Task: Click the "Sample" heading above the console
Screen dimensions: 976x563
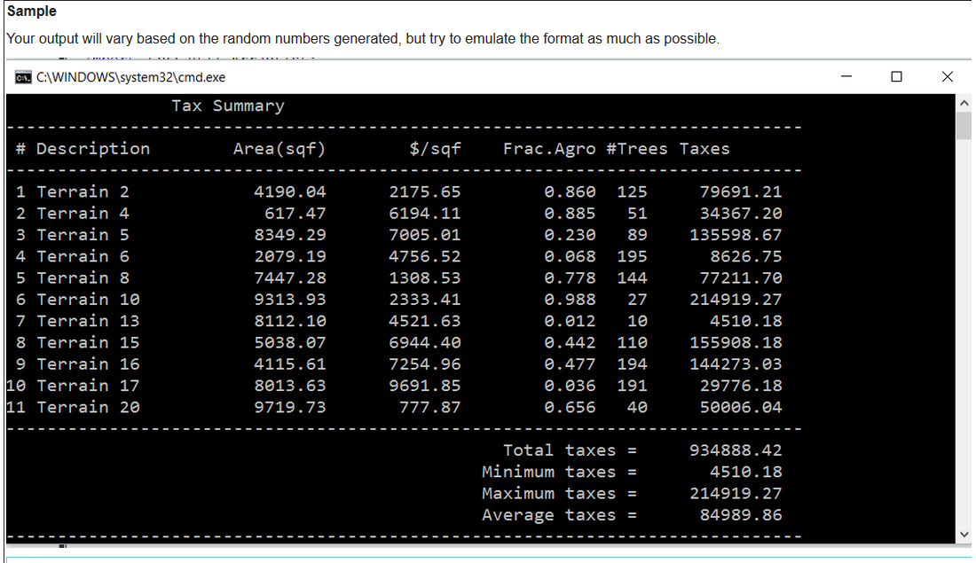Action: (x=32, y=12)
